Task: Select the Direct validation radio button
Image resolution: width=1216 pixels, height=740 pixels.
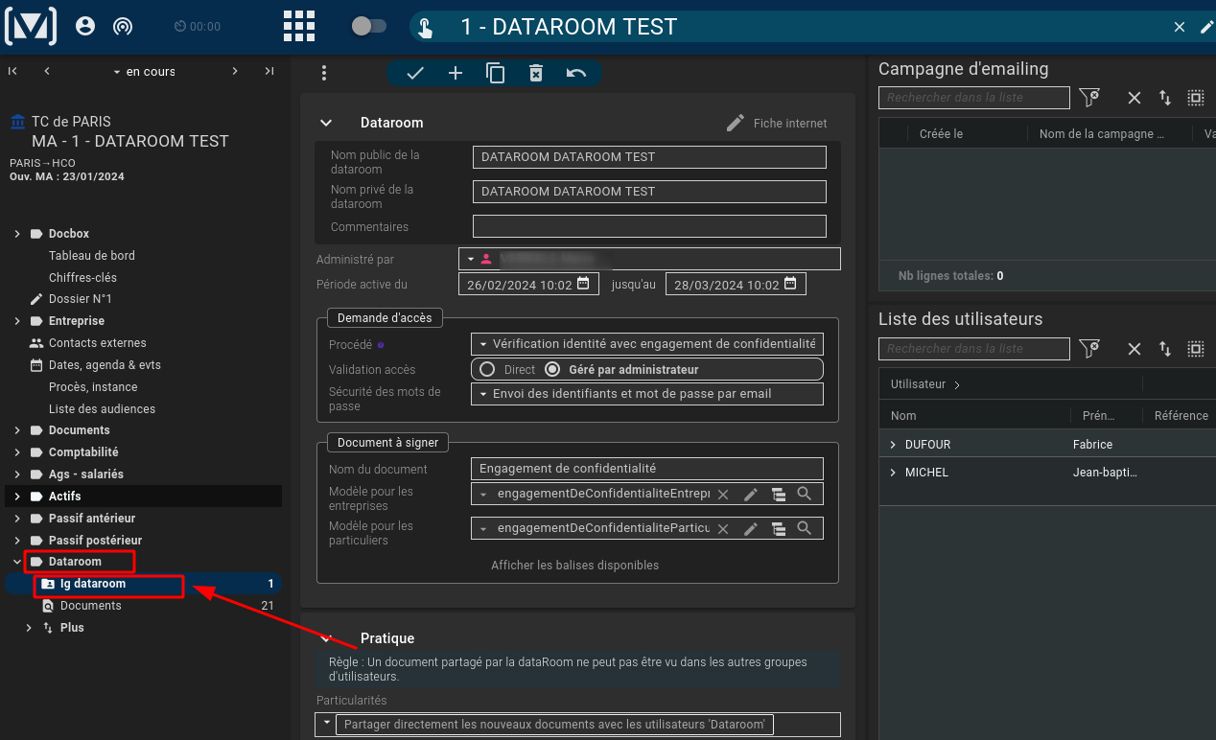Action: point(487,369)
